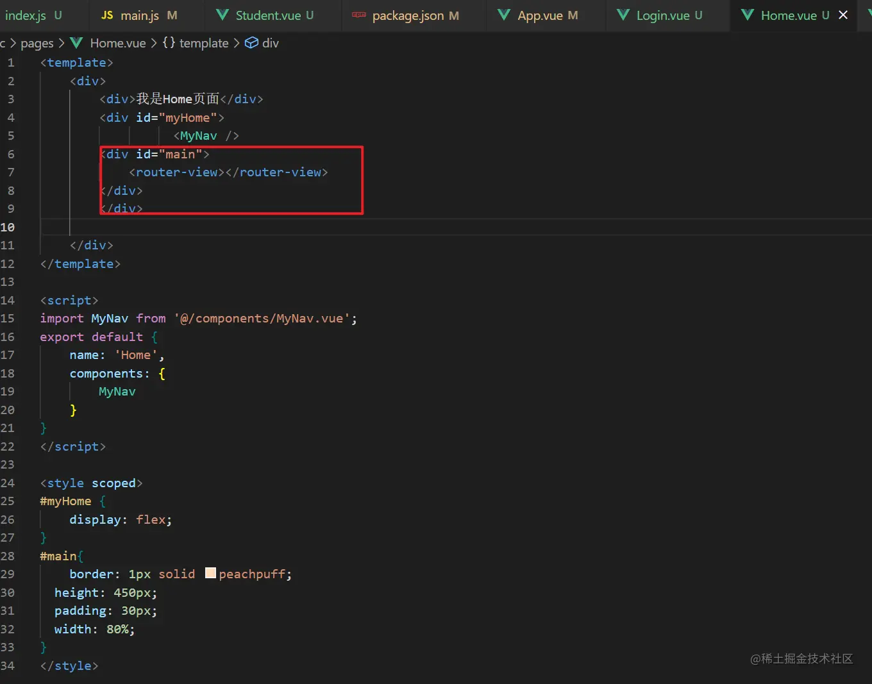Click the <MyNav /> tag on line 5
This screenshot has height=684, width=872.
pos(206,136)
